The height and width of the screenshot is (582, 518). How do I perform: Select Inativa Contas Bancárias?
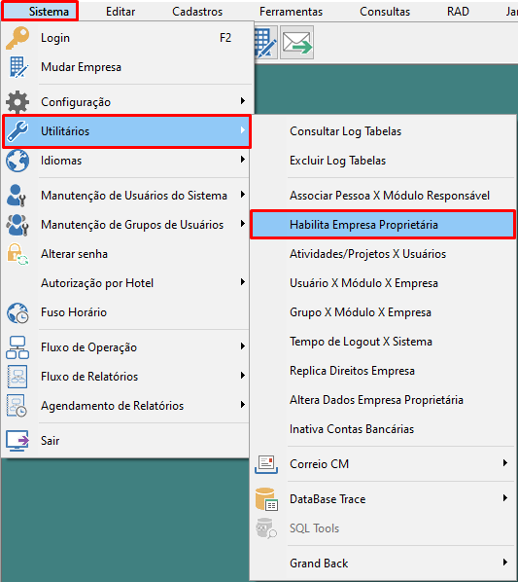pyautogui.click(x=352, y=429)
